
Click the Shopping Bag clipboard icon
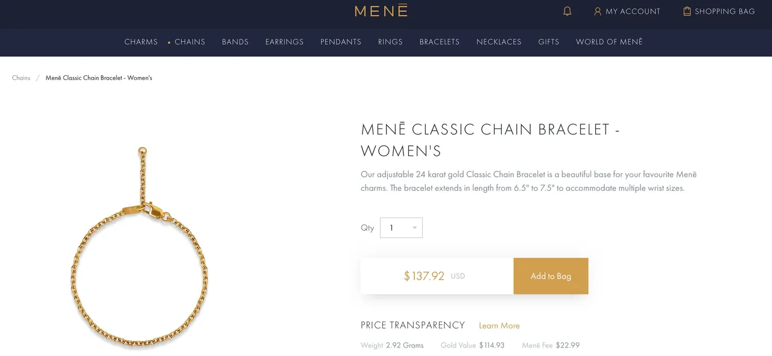point(687,11)
